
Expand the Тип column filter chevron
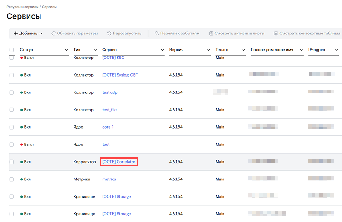click(95, 50)
